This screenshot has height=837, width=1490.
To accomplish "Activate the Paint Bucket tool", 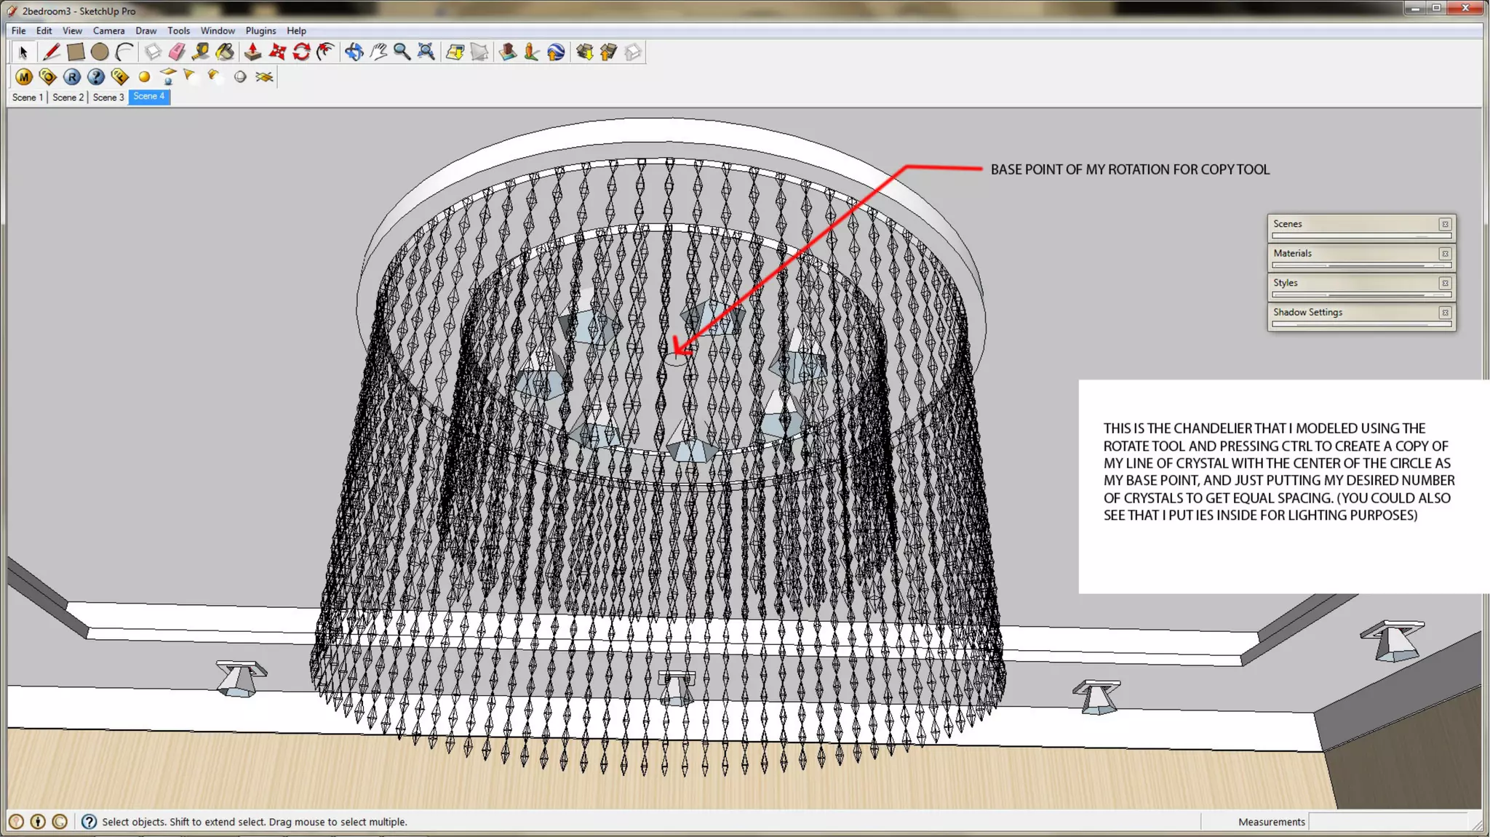I will pos(225,52).
